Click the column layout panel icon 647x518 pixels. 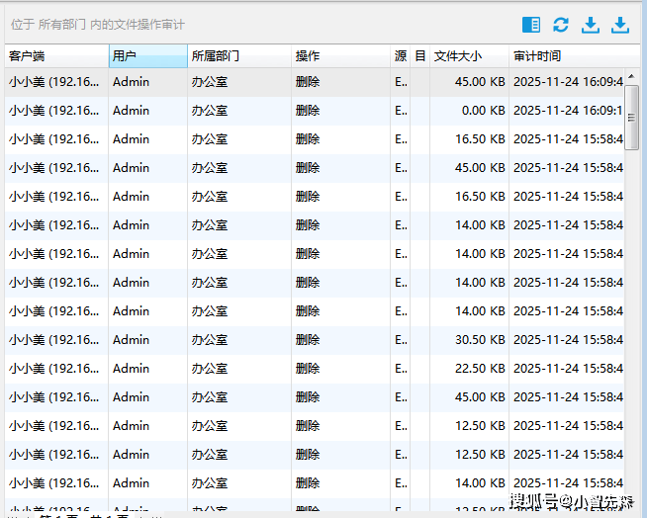(531, 25)
